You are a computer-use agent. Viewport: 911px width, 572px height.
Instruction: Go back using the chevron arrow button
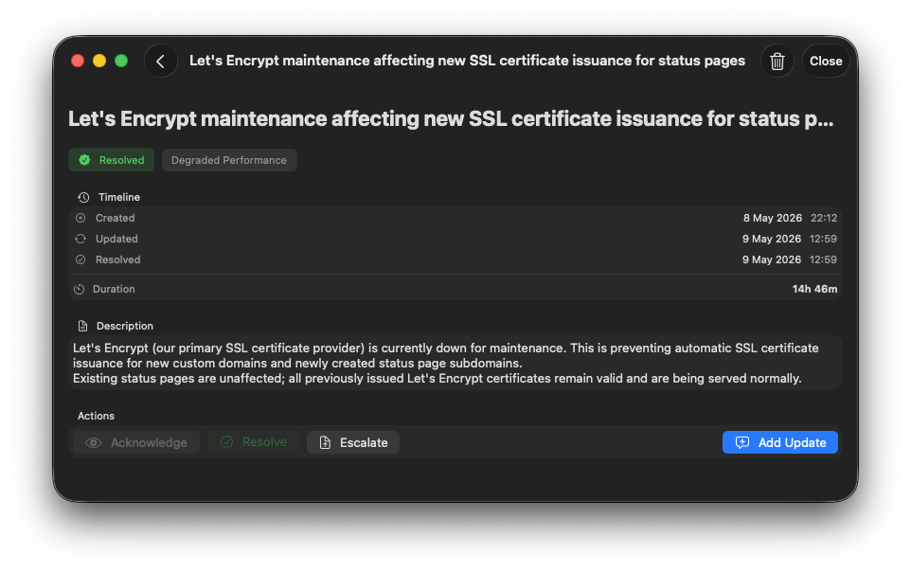(x=160, y=61)
